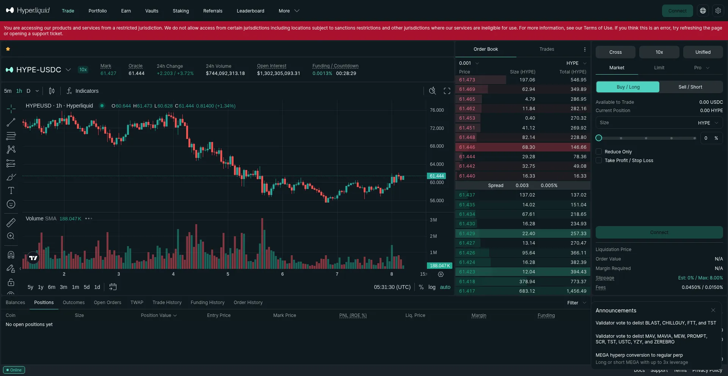Click the Hyperliquid logo
The width and height of the screenshot is (728, 376).
pos(28,11)
